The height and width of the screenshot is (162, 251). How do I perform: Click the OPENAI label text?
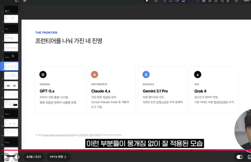pyautogui.click(x=45, y=84)
